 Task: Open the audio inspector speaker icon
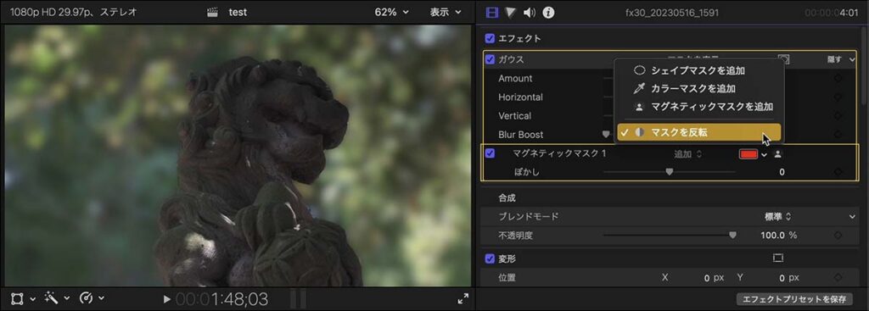(x=530, y=12)
